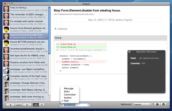Click the commit list scrollbar thumb
Viewport: 172px width, 111px height.
[x=49, y=30]
